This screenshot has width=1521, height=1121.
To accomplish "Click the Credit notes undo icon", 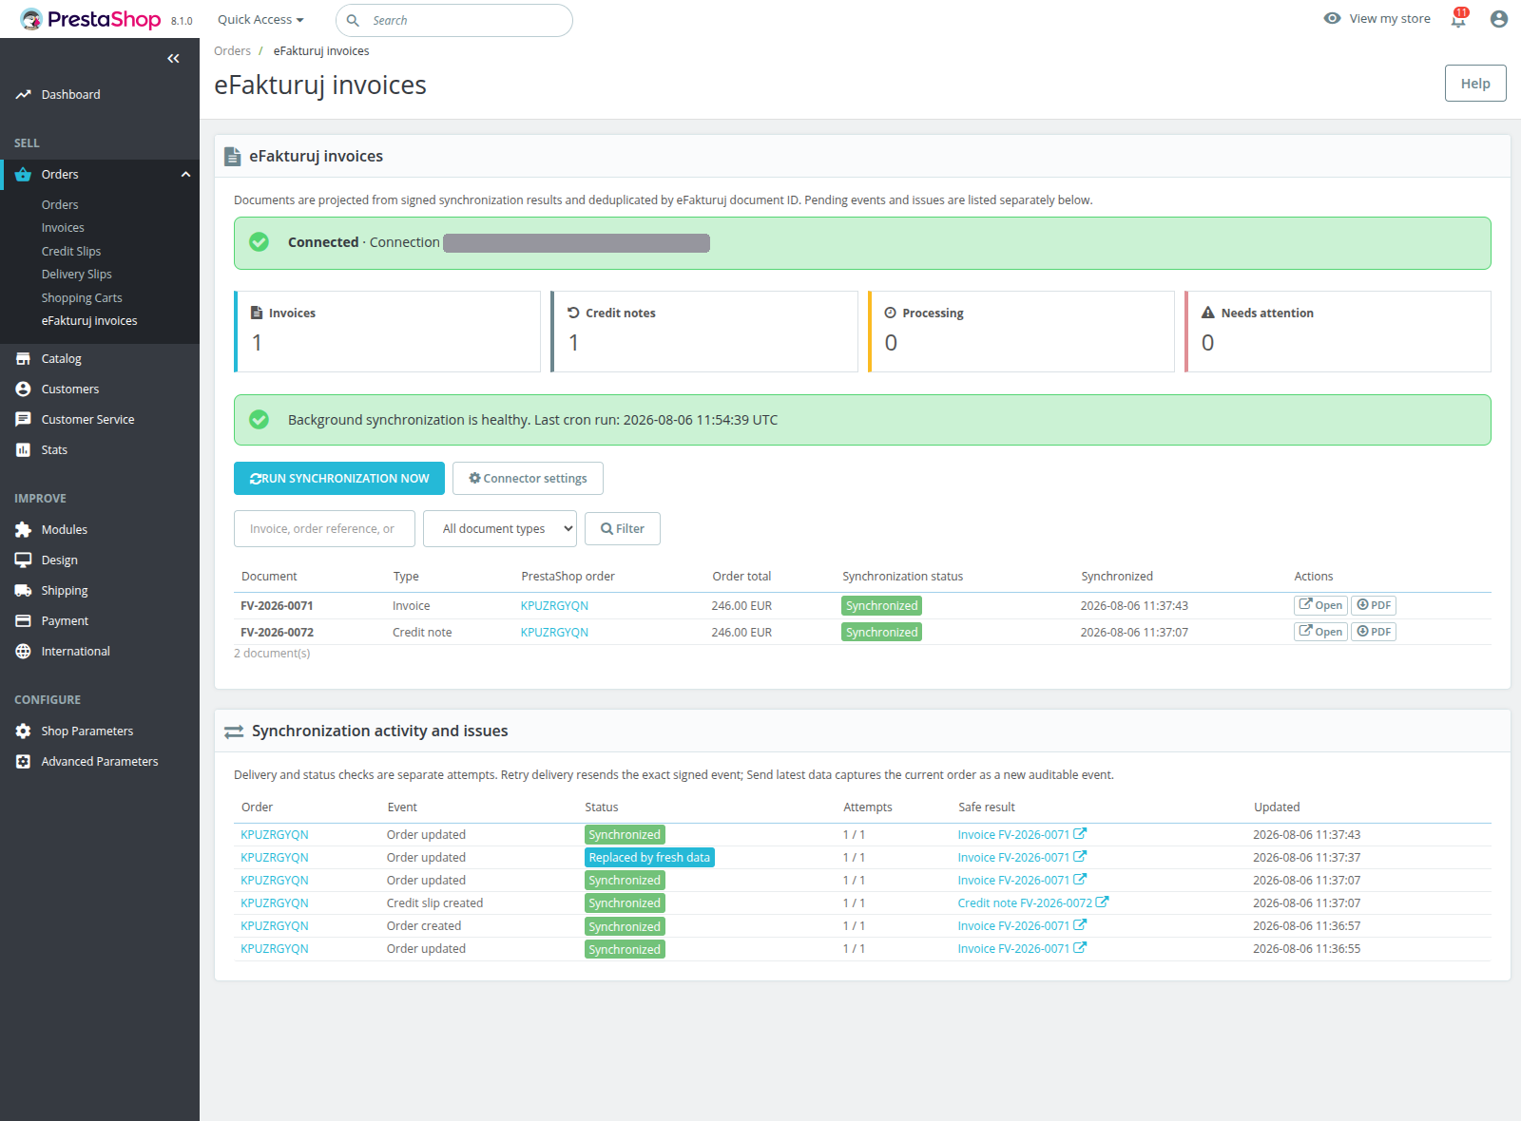I will [x=573, y=313].
